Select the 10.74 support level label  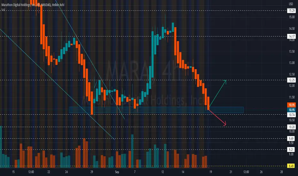(292, 115)
